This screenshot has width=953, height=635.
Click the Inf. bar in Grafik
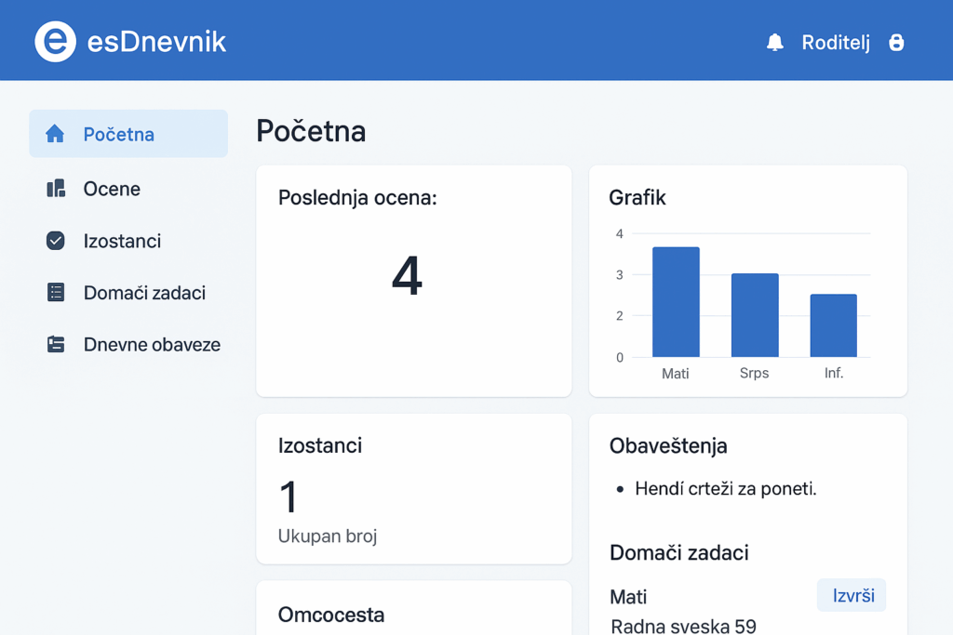[833, 325]
